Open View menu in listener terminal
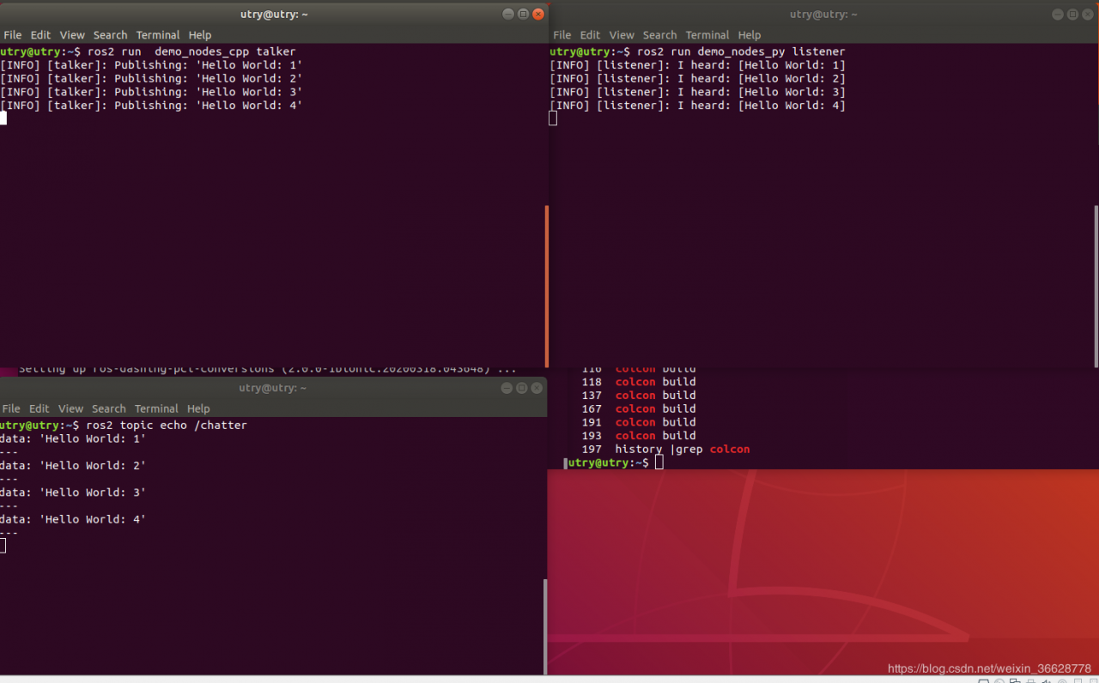Image resolution: width=1099 pixels, height=683 pixels. coord(622,35)
